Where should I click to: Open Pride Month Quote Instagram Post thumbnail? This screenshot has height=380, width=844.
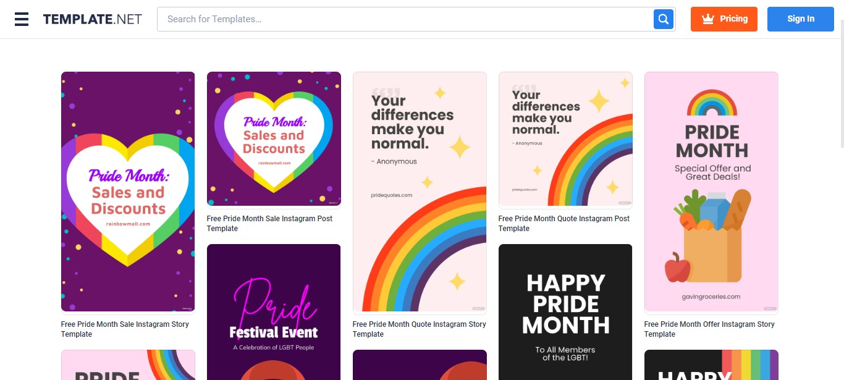(x=565, y=138)
